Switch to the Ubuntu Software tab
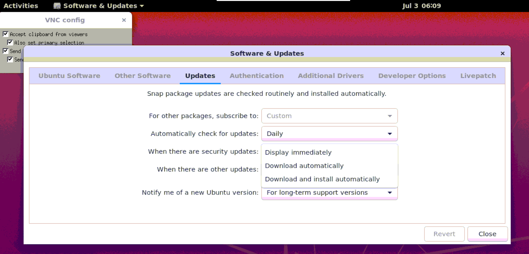This screenshot has width=529, height=254. [x=69, y=76]
